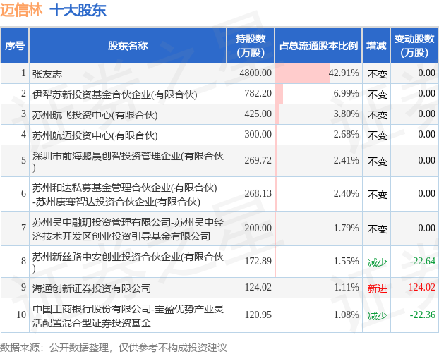
Task: Click the 迈信林 title text
Action: tap(22, 10)
